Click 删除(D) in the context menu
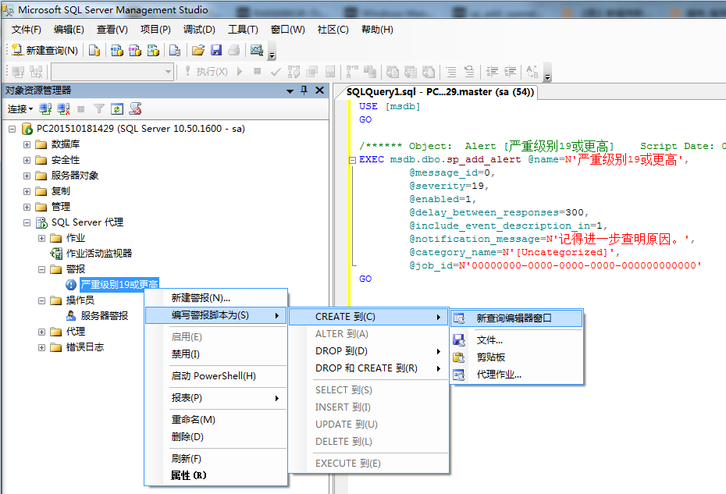The height and width of the screenshot is (494, 726). (x=187, y=437)
